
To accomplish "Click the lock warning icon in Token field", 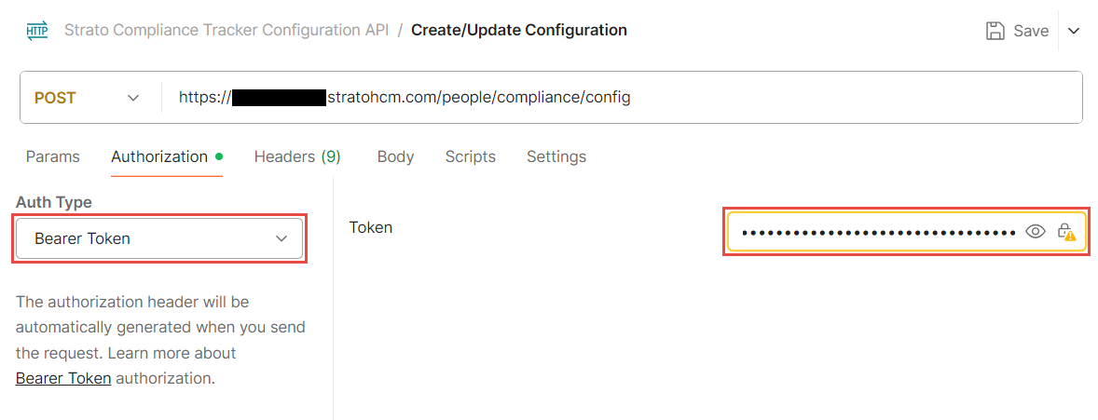I will (1065, 232).
